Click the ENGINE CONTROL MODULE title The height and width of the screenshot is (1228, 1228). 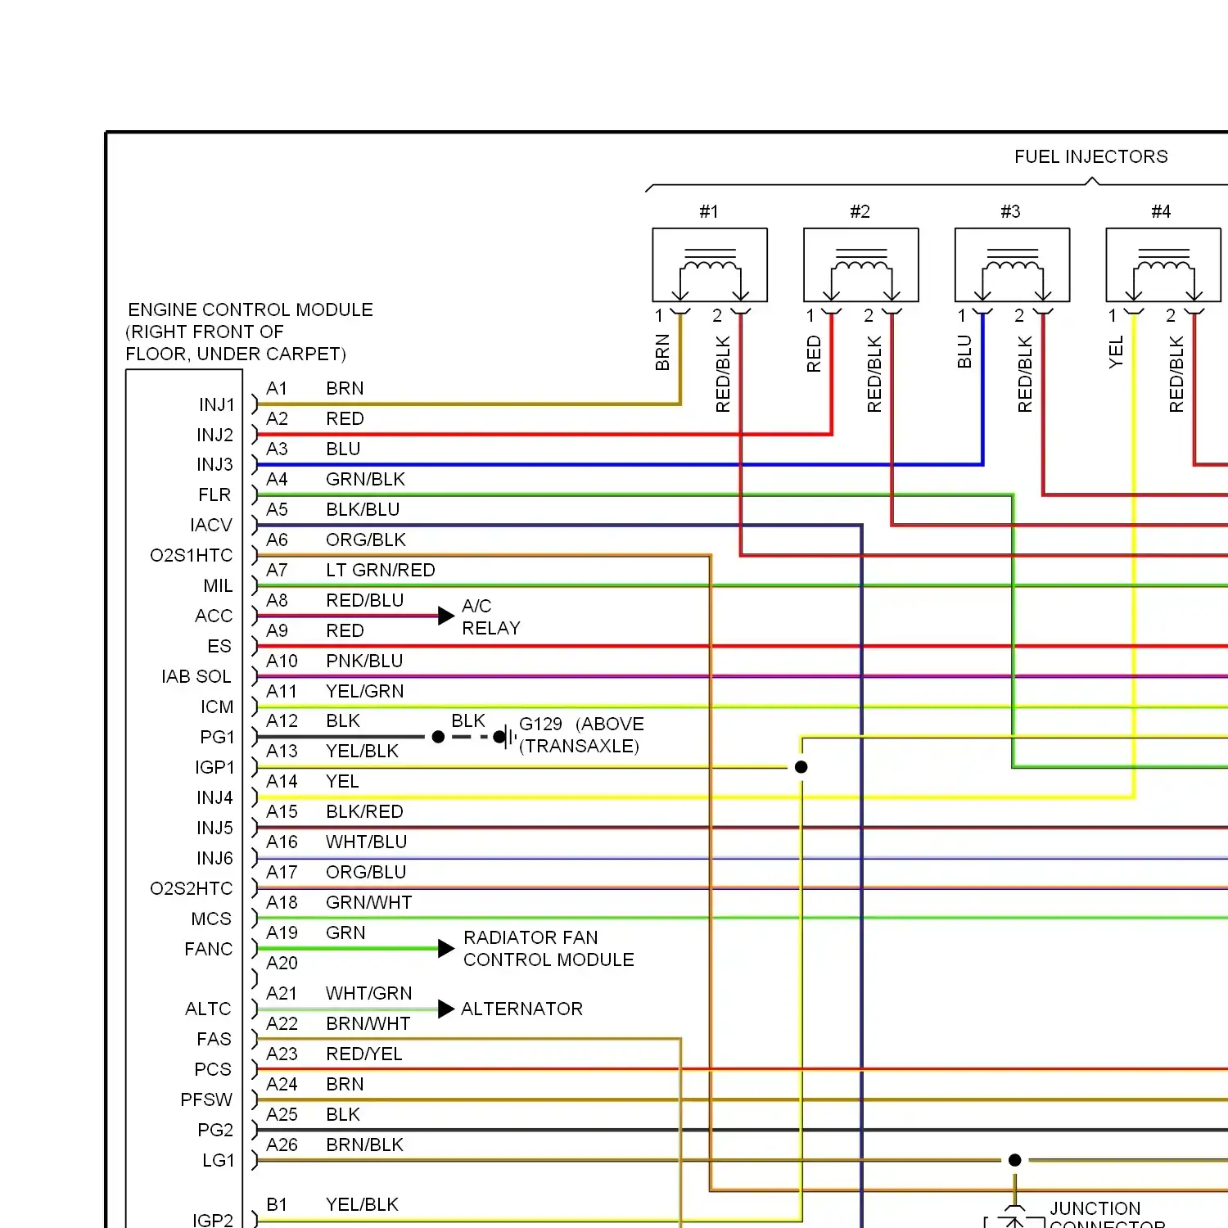pos(251,309)
